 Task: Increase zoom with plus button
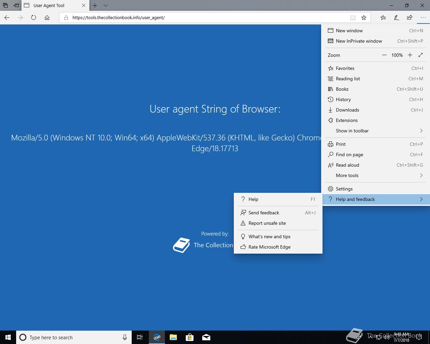(410, 55)
